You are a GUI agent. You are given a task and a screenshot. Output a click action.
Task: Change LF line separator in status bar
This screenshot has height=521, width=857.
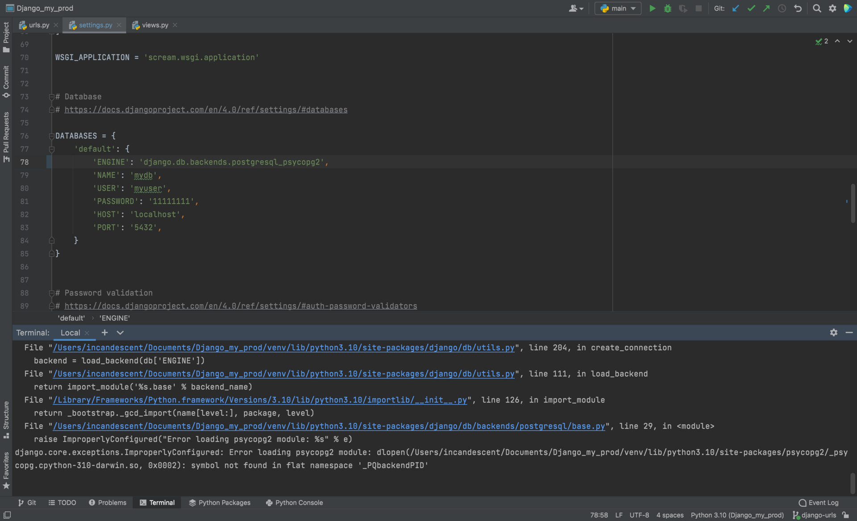pyautogui.click(x=619, y=515)
